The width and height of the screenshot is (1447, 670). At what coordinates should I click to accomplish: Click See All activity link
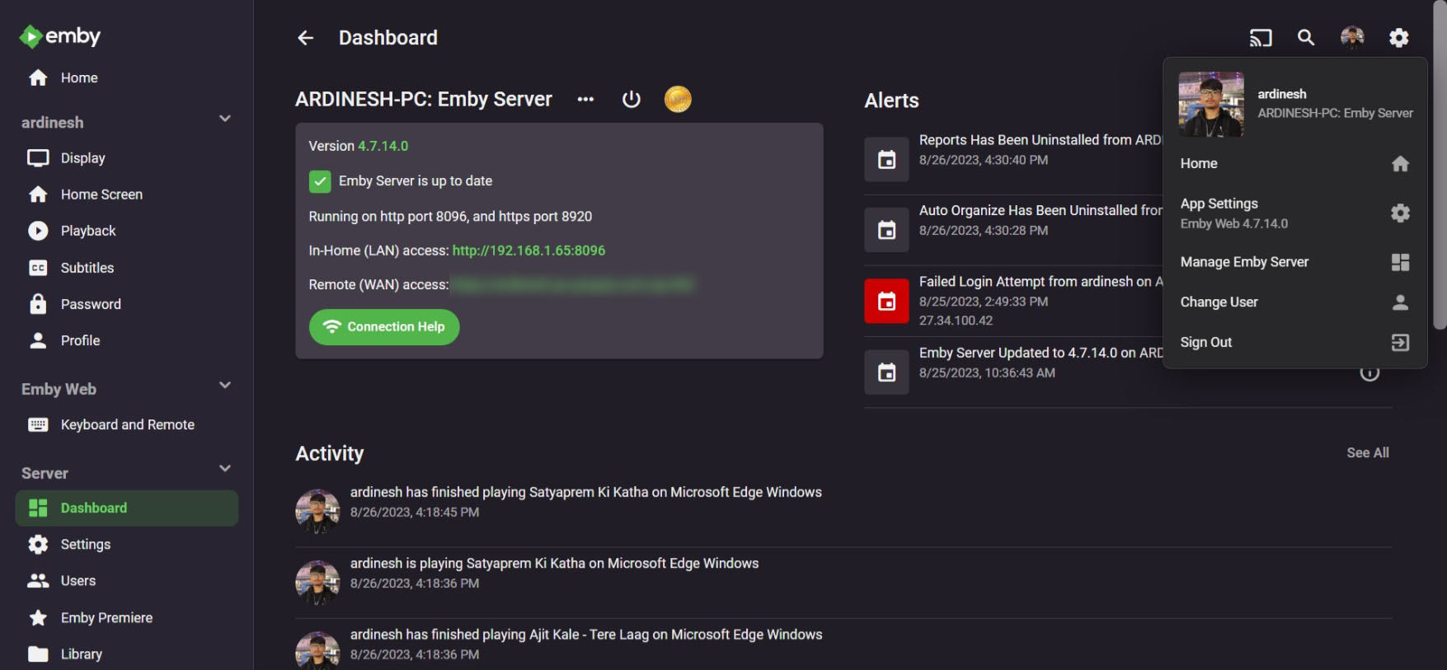(1367, 453)
